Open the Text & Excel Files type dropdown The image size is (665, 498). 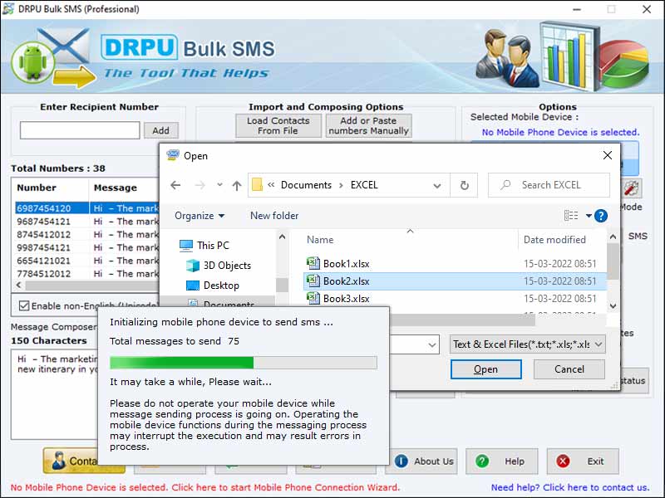coord(530,344)
